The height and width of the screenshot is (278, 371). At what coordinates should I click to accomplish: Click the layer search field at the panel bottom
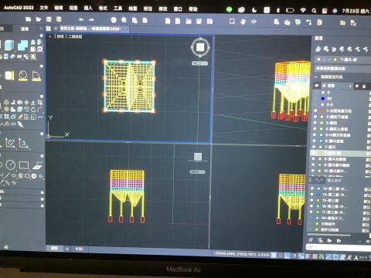[x=339, y=247]
